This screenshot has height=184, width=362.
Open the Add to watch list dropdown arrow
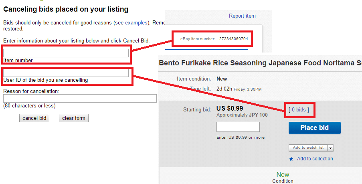click(x=331, y=148)
